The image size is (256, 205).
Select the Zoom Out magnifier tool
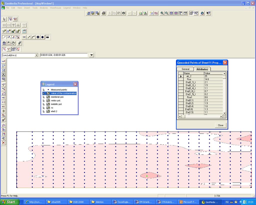[167, 13]
